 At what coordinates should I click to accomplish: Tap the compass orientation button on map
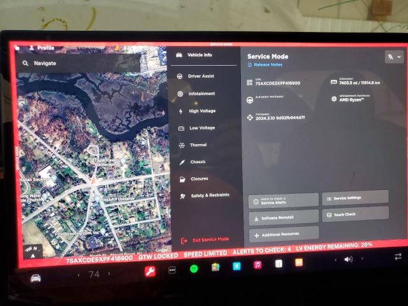pyautogui.click(x=33, y=252)
